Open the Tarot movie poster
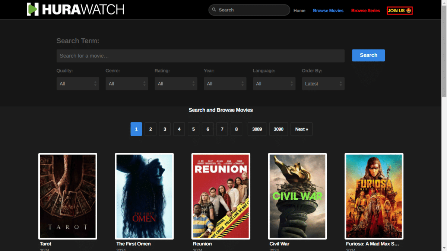The width and height of the screenshot is (447, 251). click(67, 196)
